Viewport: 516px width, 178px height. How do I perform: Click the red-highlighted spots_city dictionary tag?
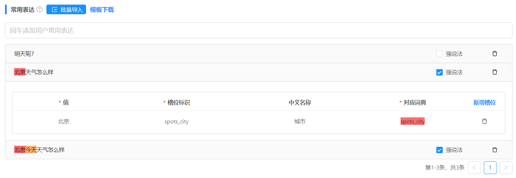coord(413,121)
